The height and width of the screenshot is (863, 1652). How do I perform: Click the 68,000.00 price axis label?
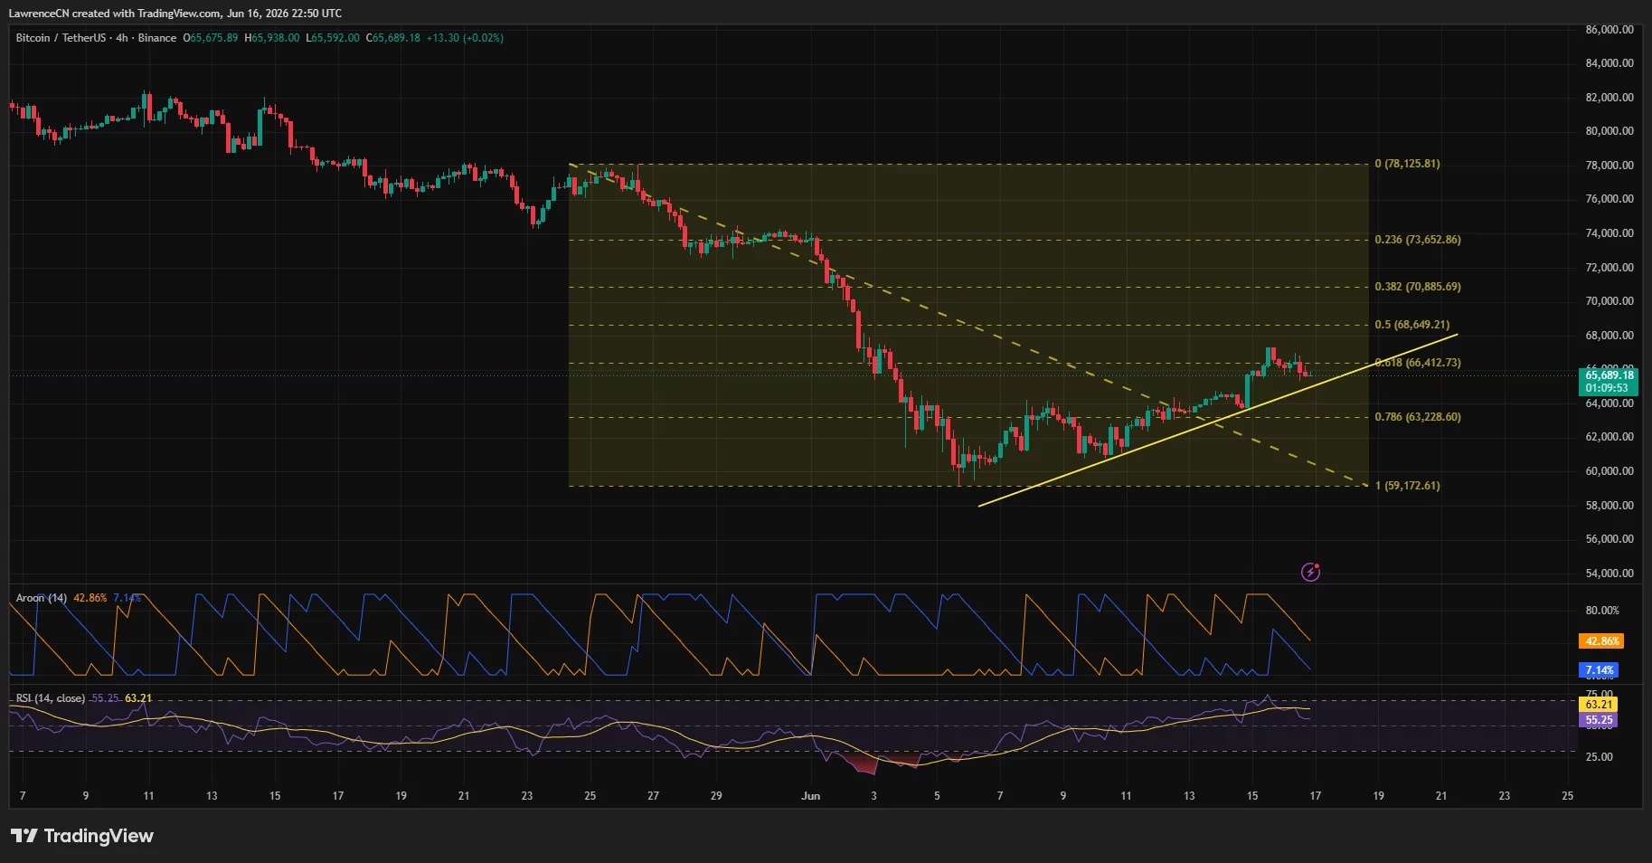click(x=1610, y=336)
